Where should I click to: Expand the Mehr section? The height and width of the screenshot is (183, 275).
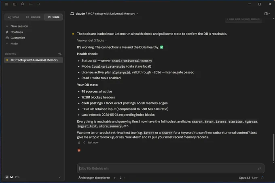14,44
